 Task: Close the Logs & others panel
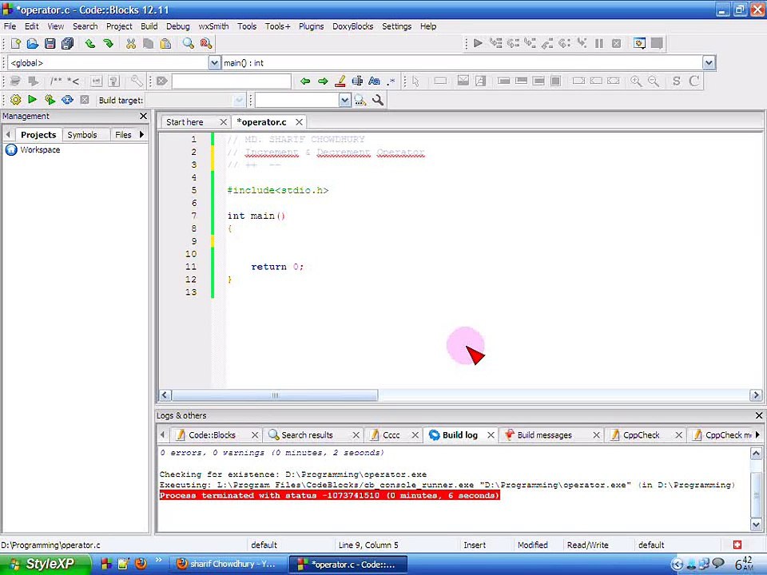point(759,415)
